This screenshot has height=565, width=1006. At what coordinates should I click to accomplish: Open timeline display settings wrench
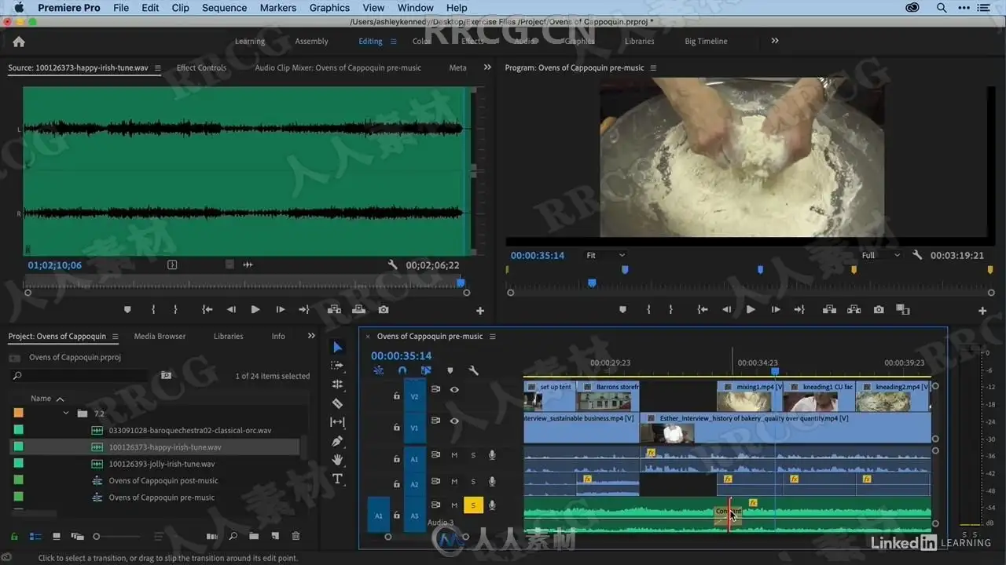[473, 370]
